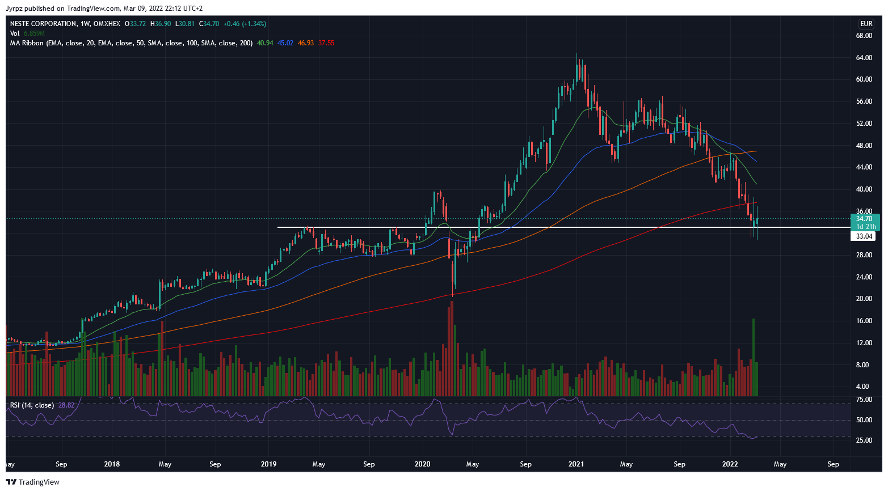Click the 48.00 price axis label
This screenshot has width=888, height=492.
coord(864,146)
